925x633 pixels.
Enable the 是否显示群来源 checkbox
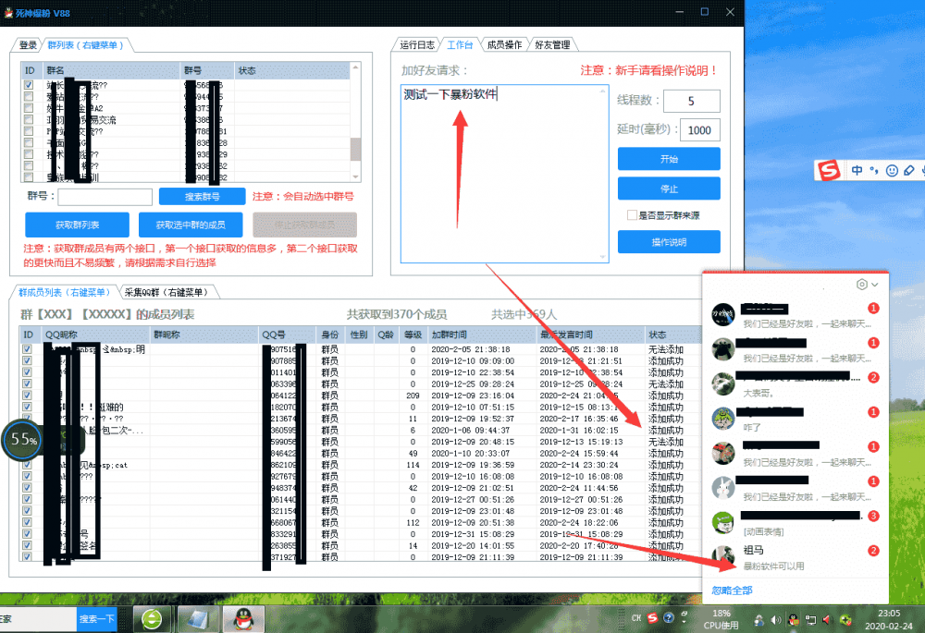(632, 215)
